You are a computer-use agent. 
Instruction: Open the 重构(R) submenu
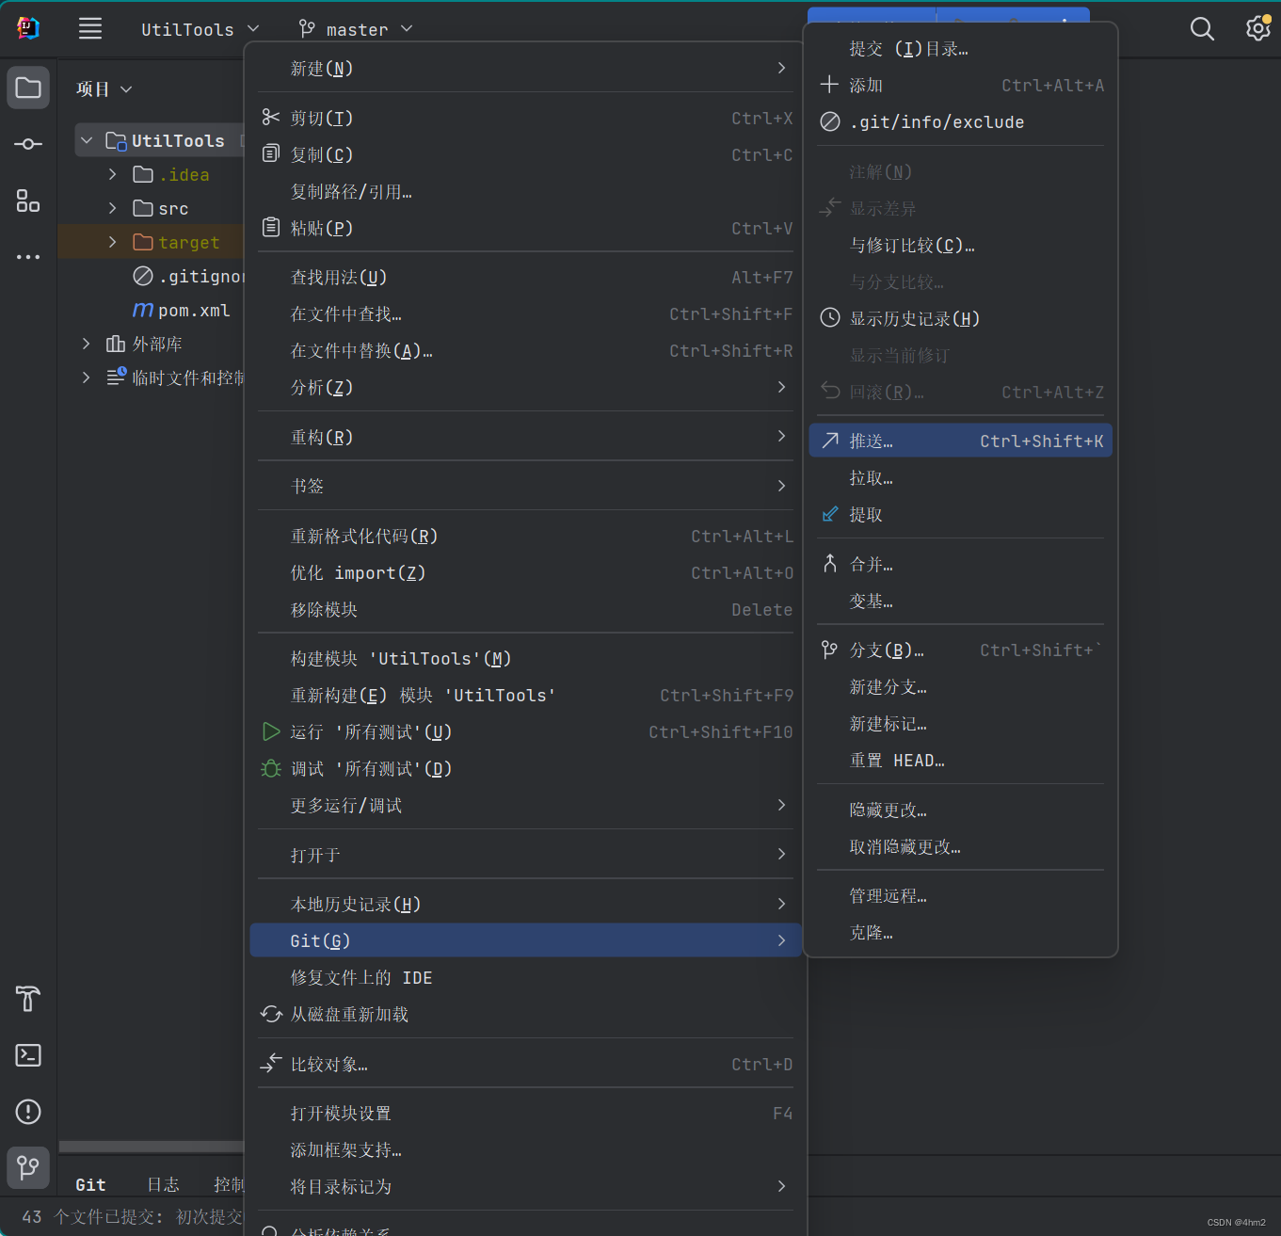(x=525, y=437)
